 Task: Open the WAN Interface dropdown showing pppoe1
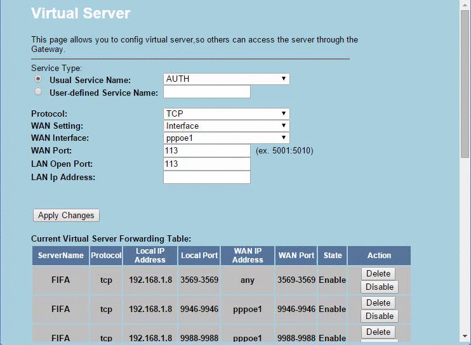227,138
